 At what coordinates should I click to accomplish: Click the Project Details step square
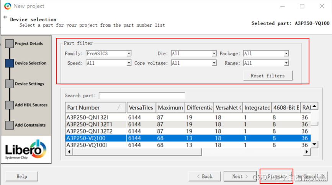tap(9, 43)
